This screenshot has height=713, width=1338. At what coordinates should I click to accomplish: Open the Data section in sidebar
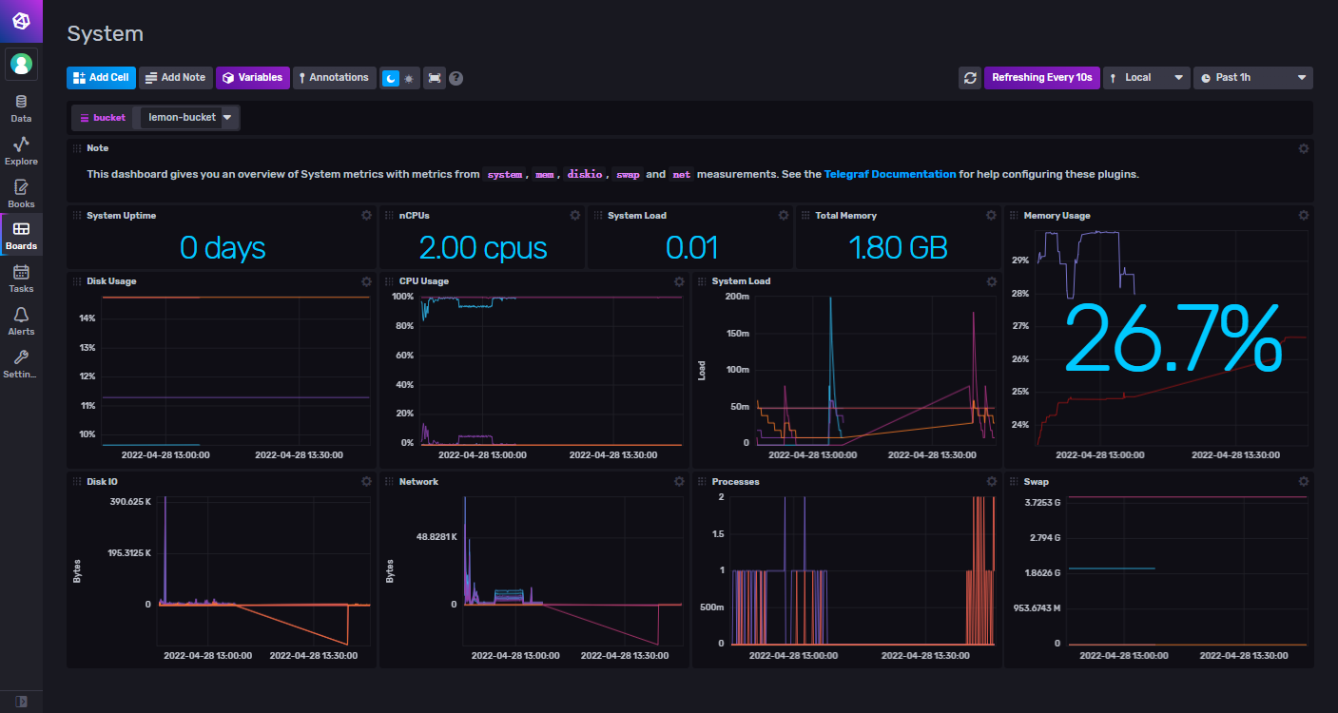[21, 108]
